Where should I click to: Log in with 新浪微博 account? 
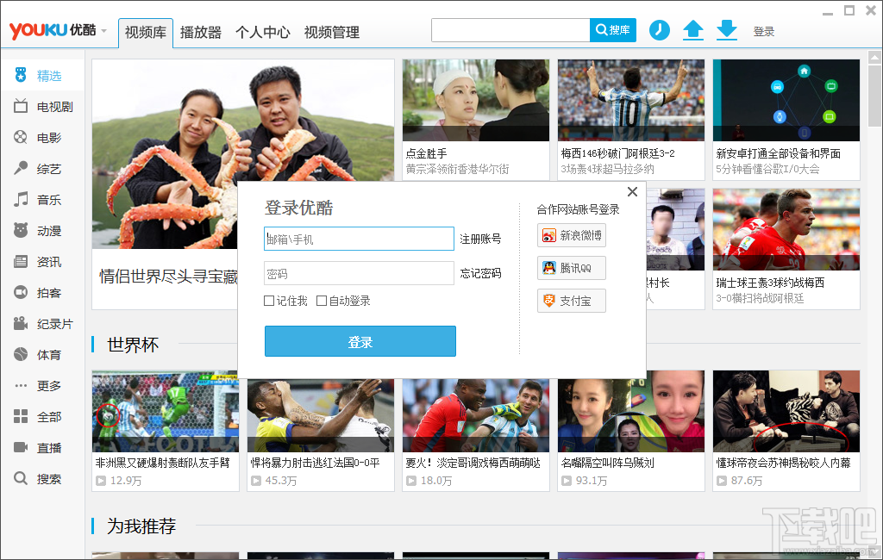[x=572, y=235]
